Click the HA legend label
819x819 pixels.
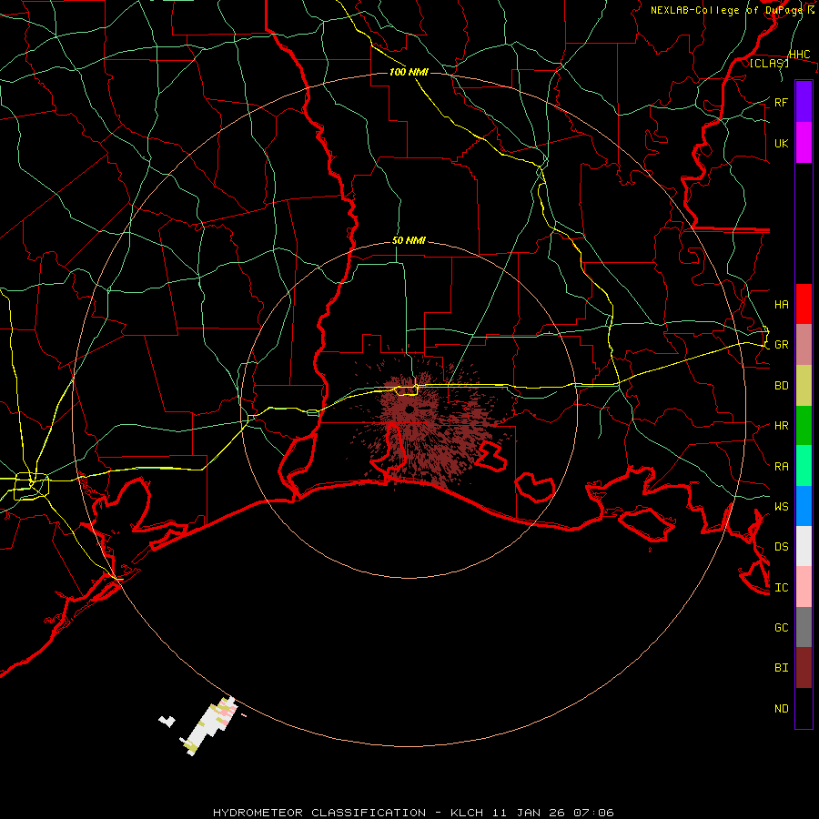click(781, 304)
